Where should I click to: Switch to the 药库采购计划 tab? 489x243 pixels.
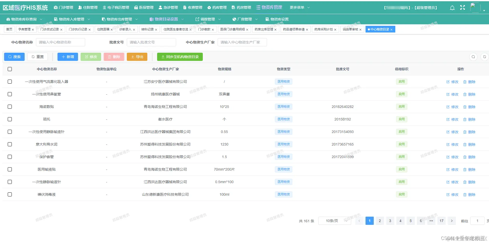point(324,29)
